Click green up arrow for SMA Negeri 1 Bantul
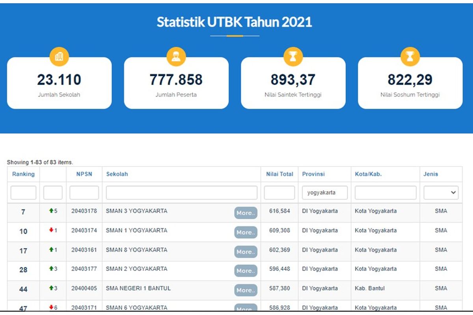The height and width of the screenshot is (315, 473). pyautogui.click(x=51, y=288)
